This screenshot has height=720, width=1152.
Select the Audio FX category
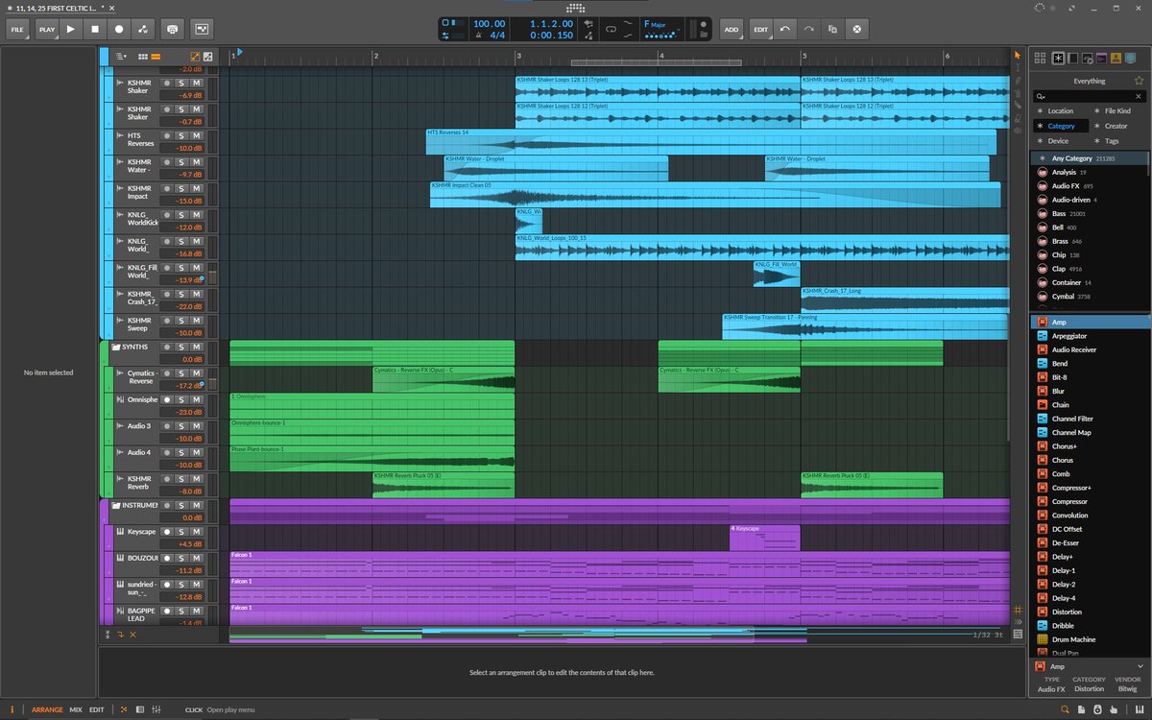tap(1088, 186)
